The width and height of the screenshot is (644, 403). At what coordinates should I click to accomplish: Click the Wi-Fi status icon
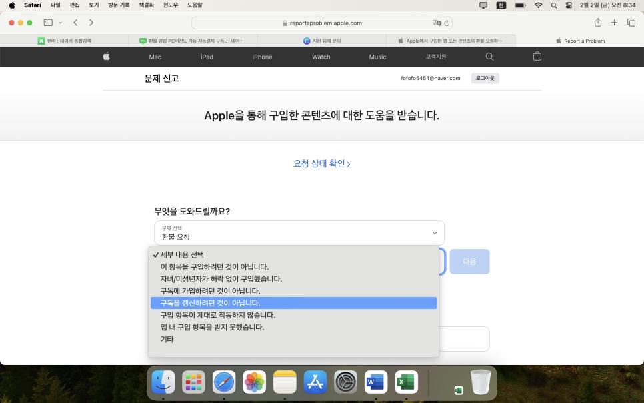(539, 5)
